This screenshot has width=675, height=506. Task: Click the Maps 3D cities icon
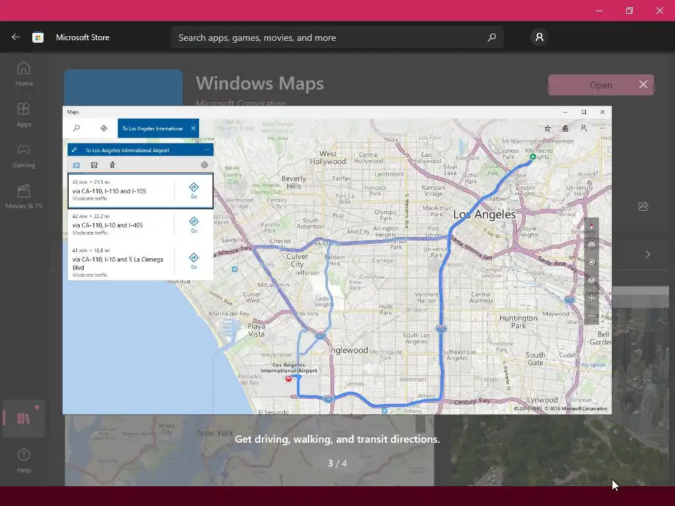pyautogui.click(x=565, y=128)
